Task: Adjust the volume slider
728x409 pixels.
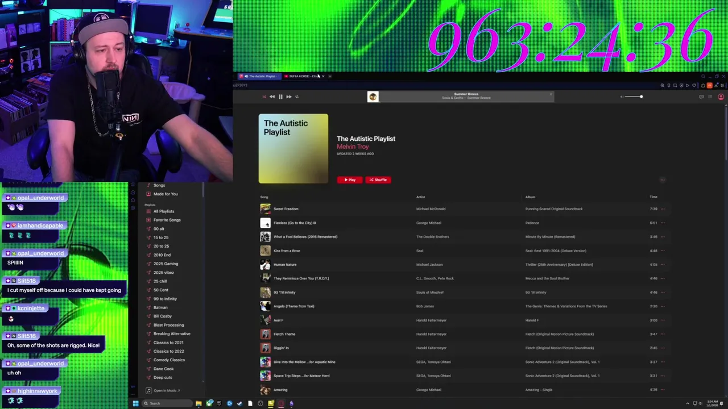Action: 632,97
